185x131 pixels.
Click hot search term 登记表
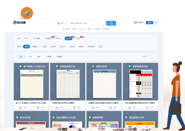[81, 29]
